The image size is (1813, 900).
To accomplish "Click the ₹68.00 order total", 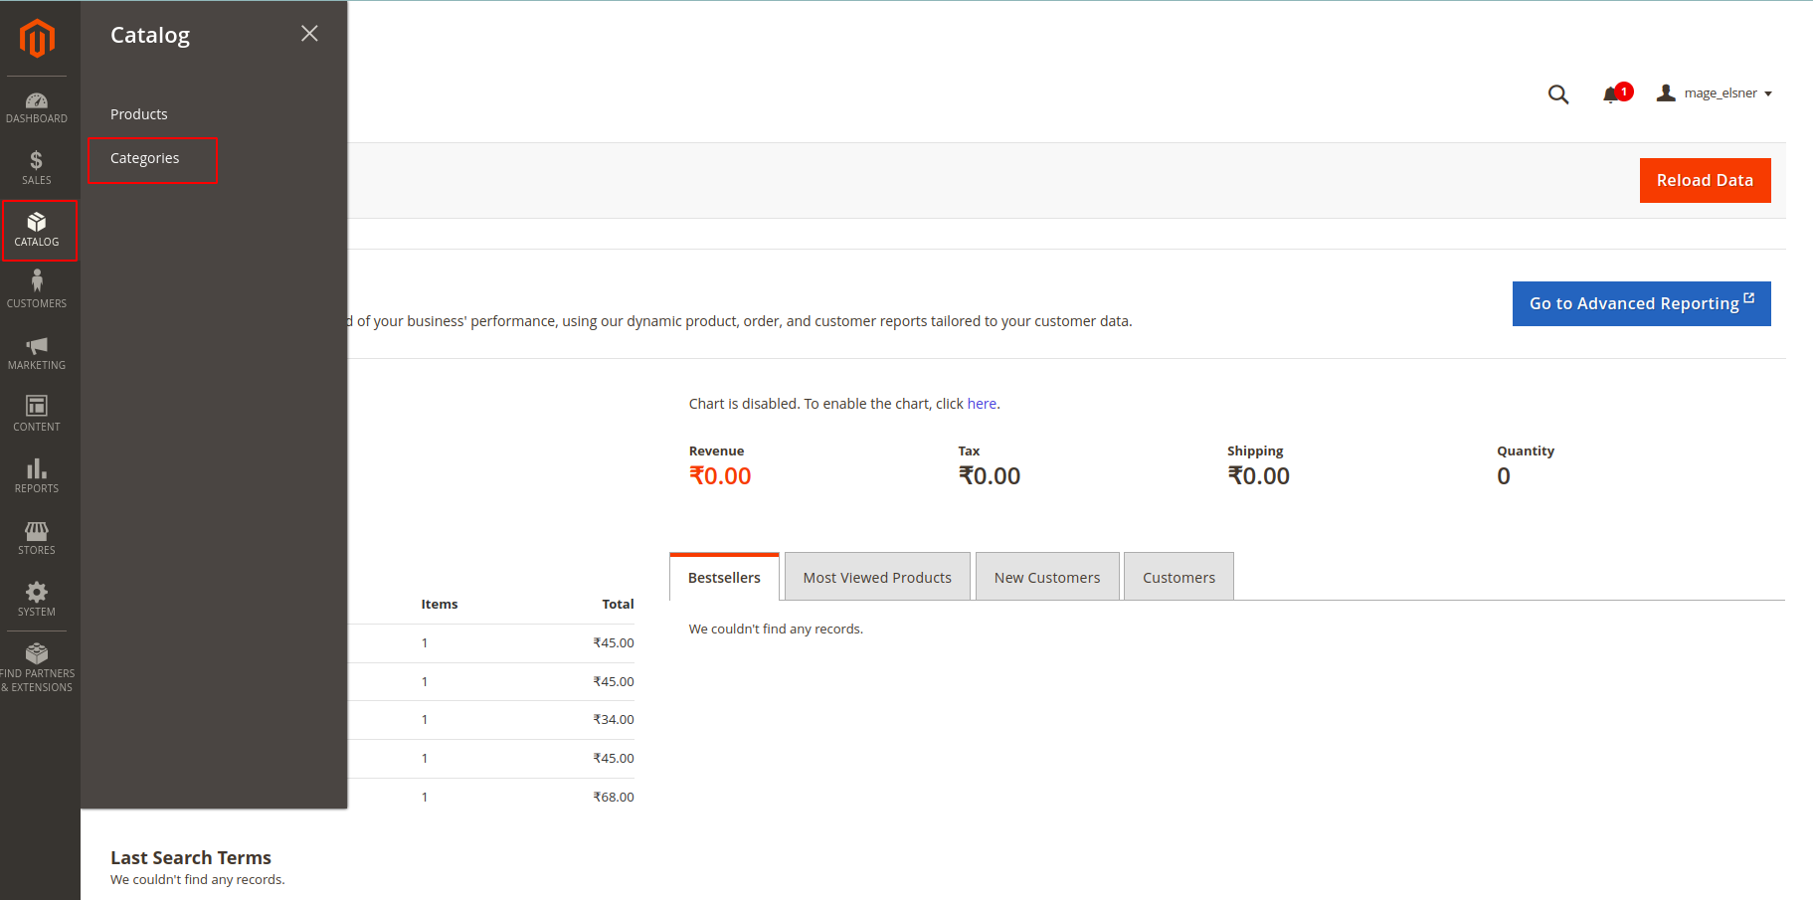I will pos(614,798).
